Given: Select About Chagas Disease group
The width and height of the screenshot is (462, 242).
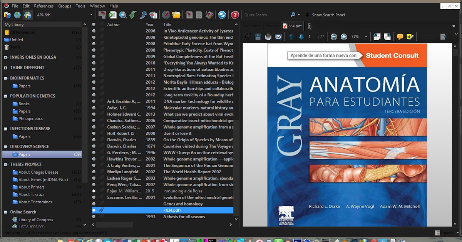Looking at the screenshot, I should (38, 172).
